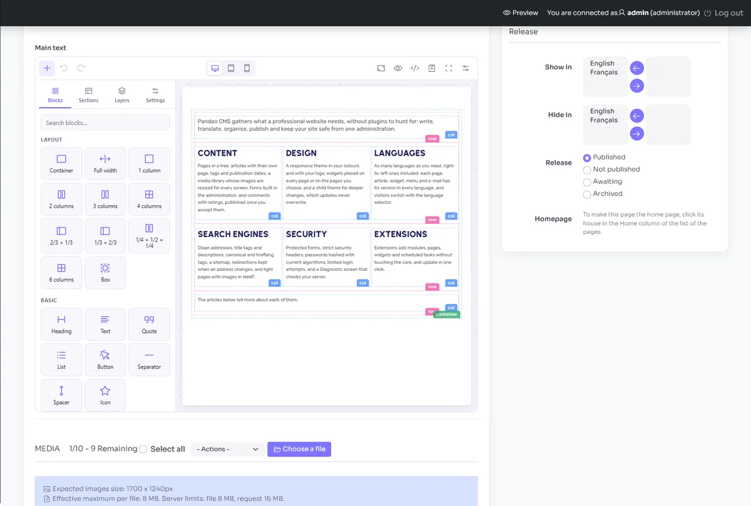Select the Published release option
The image size is (751, 506).
pyautogui.click(x=587, y=158)
